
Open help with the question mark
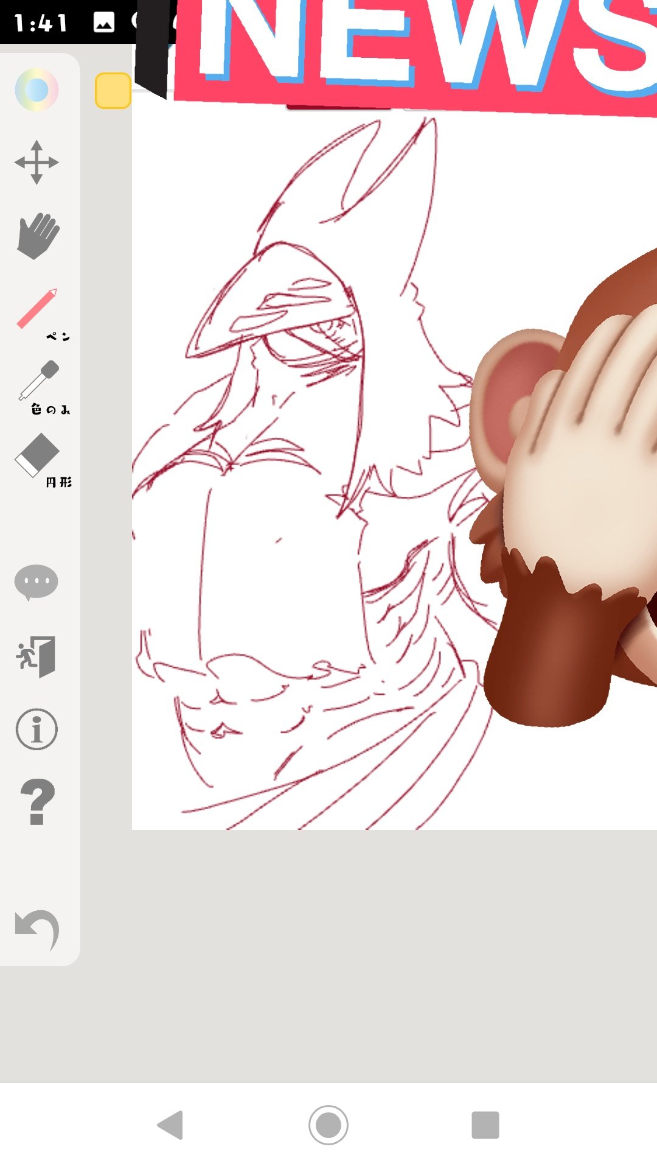pyautogui.click(x=38, y=802)
